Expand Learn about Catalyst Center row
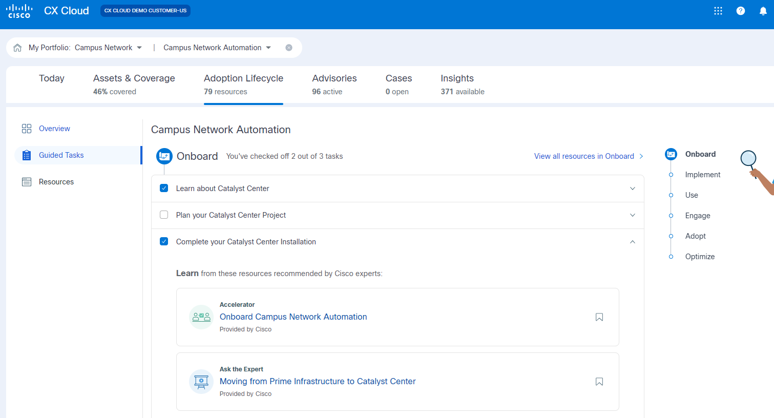Viewport: 774px width, 418px height. (633, 189)
